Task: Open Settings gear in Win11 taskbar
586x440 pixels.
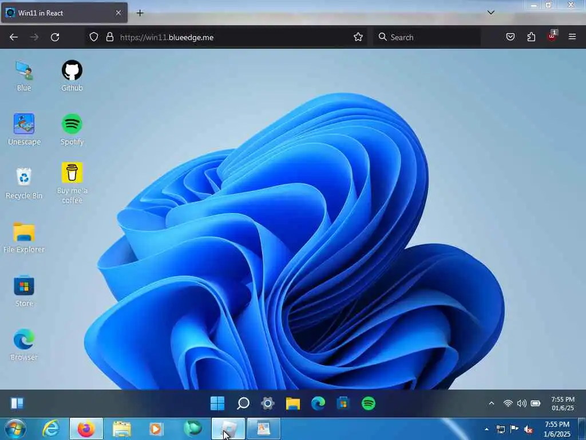Action: [268, 403]
